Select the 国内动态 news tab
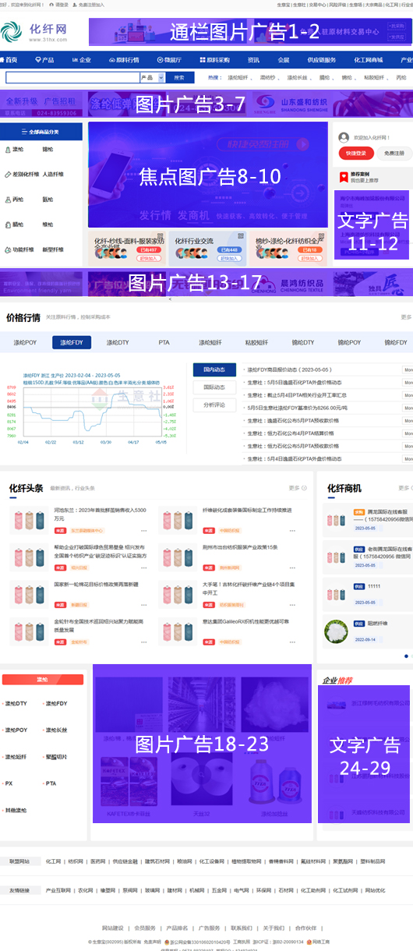Image resolution: width=413 pixels, height=951 pixels. pos(214,369)
